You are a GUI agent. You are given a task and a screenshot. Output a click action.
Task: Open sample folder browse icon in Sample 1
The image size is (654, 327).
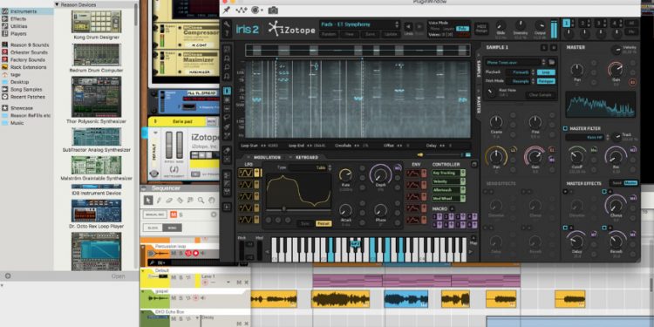point(552,62)
